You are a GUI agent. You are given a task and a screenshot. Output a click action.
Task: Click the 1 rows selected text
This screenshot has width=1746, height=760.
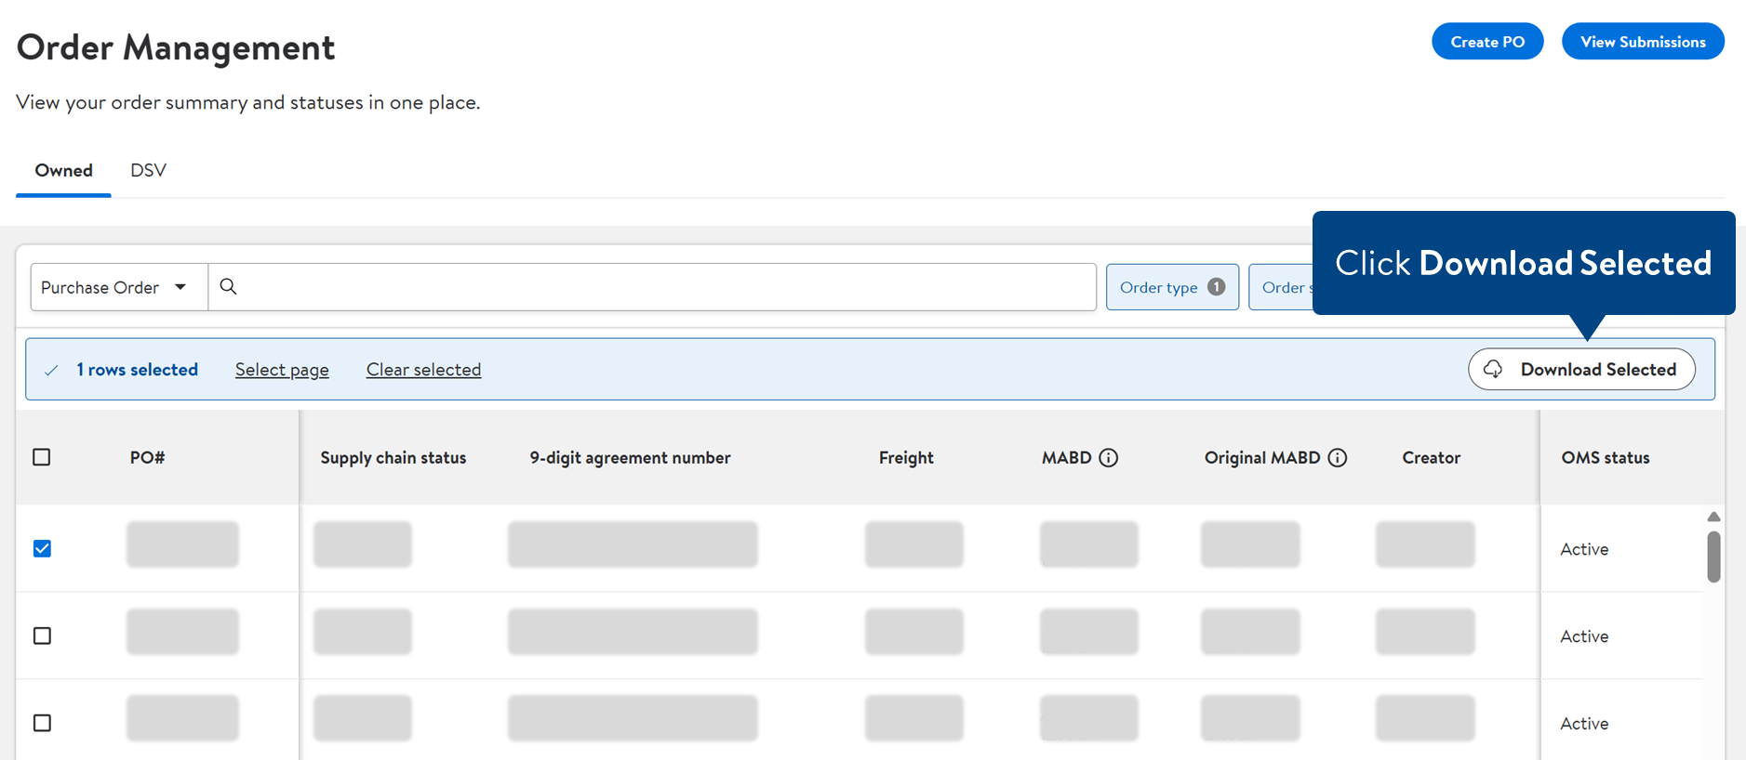tap(137, 370)
